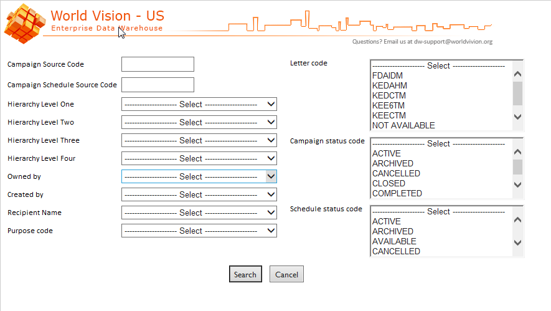Image resolution: width=551 pixels, height=311 pixels.
Task: Select CANCELLED in Schedule status code list
Action: coord(441,251)
